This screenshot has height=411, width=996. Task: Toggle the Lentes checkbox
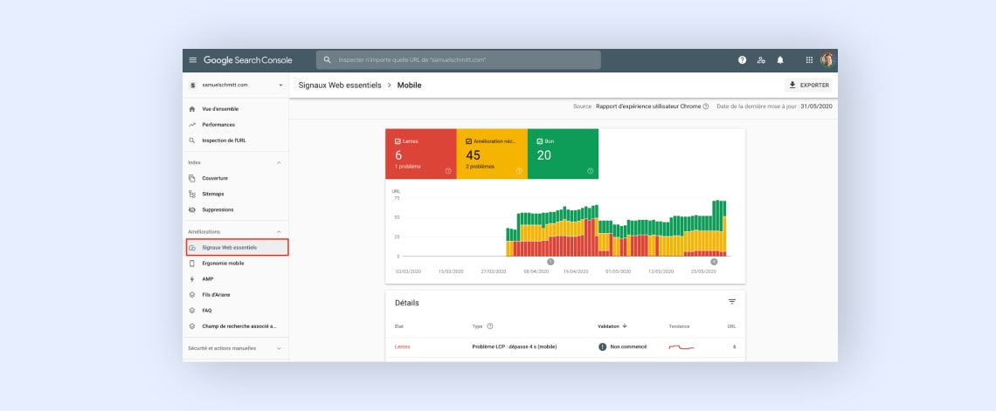398,141
